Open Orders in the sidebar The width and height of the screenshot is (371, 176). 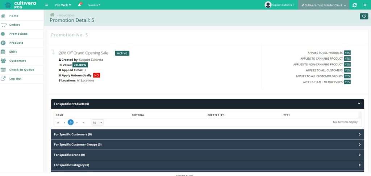[14, 25]
